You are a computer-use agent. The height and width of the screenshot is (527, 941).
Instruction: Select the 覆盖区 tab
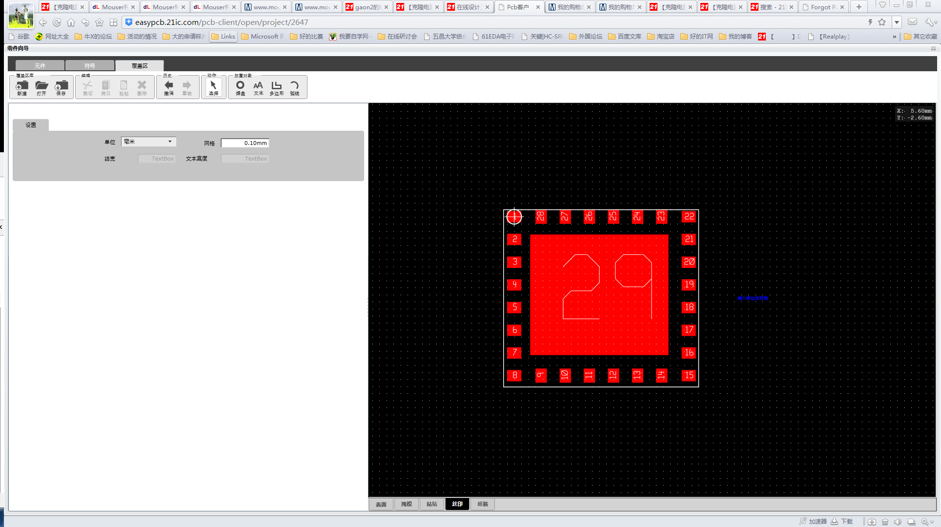click(x=140, y=66)
